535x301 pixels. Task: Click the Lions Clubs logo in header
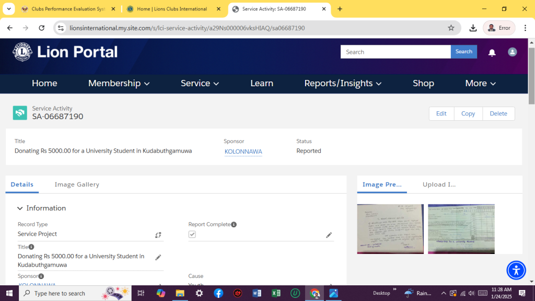tap(22, 52)
